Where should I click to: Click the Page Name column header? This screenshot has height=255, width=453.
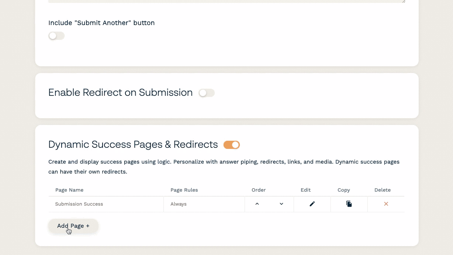pyautogui.click(x=69, y=190)
